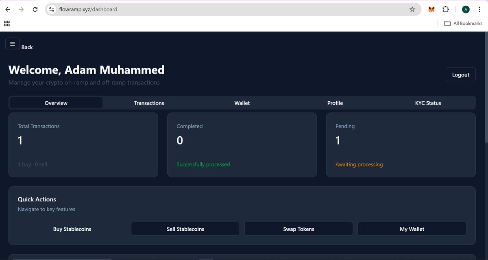Click Buy Stablecoins quick action
Viewport: 488px width, 260px height.
[72, 229]
